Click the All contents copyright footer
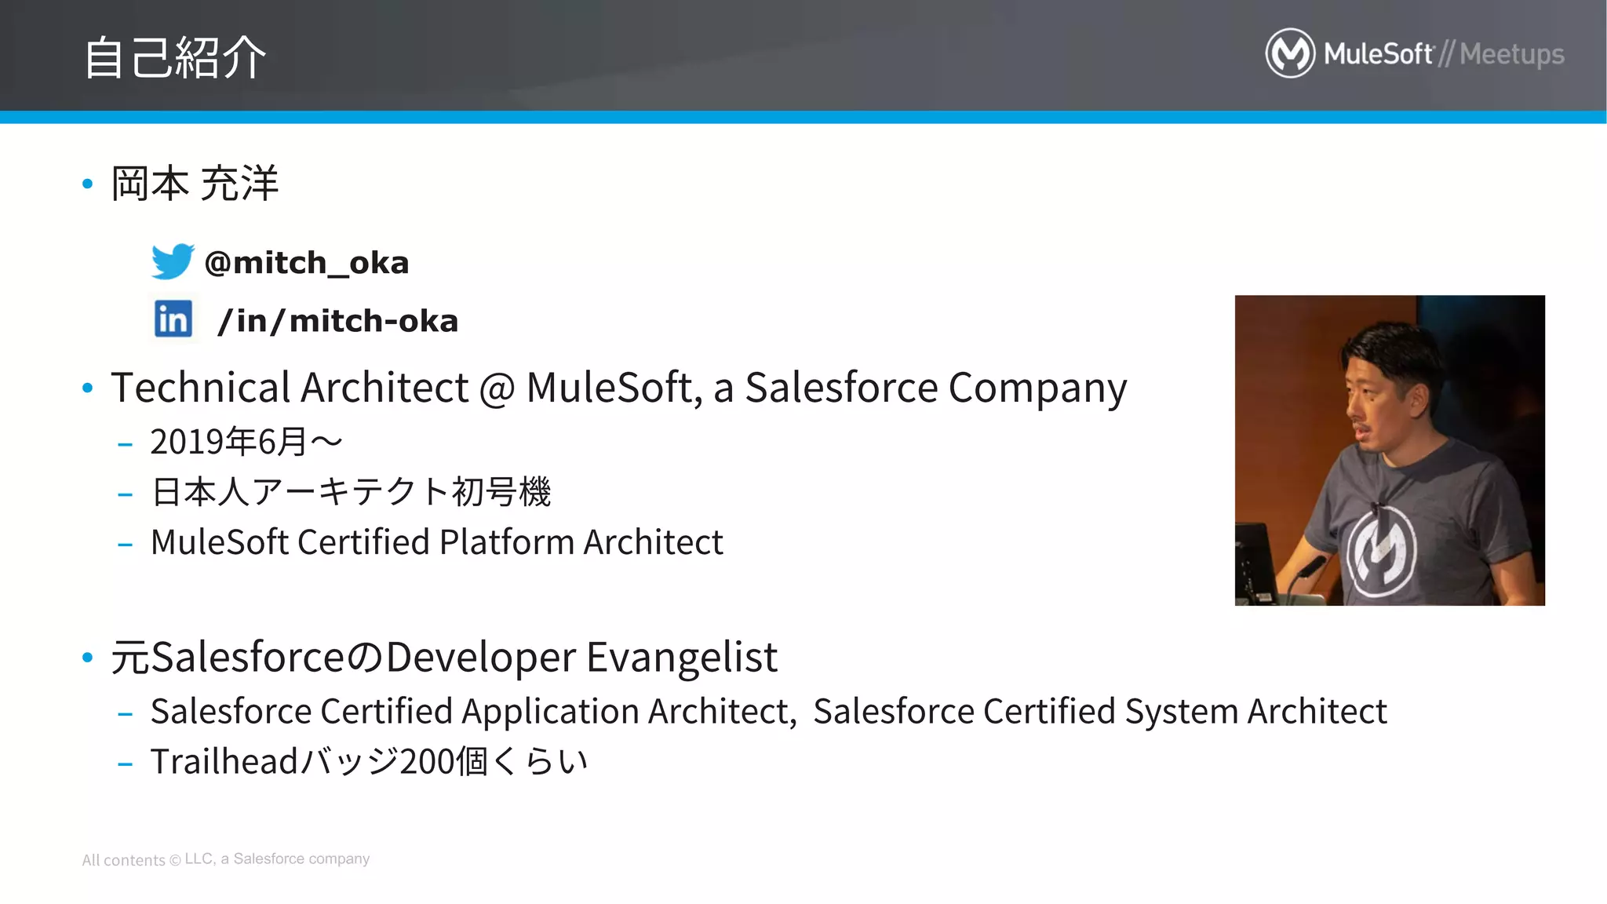The height and width of the screenshot is (904, 1607). [x=226, y=859]
